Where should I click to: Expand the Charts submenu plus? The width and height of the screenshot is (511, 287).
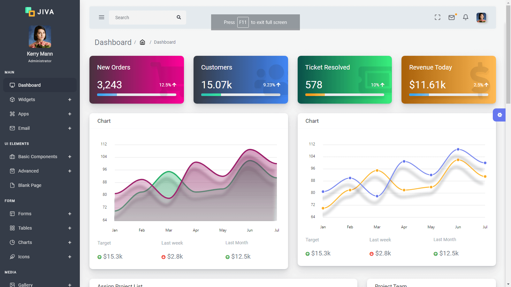[70, 242]
